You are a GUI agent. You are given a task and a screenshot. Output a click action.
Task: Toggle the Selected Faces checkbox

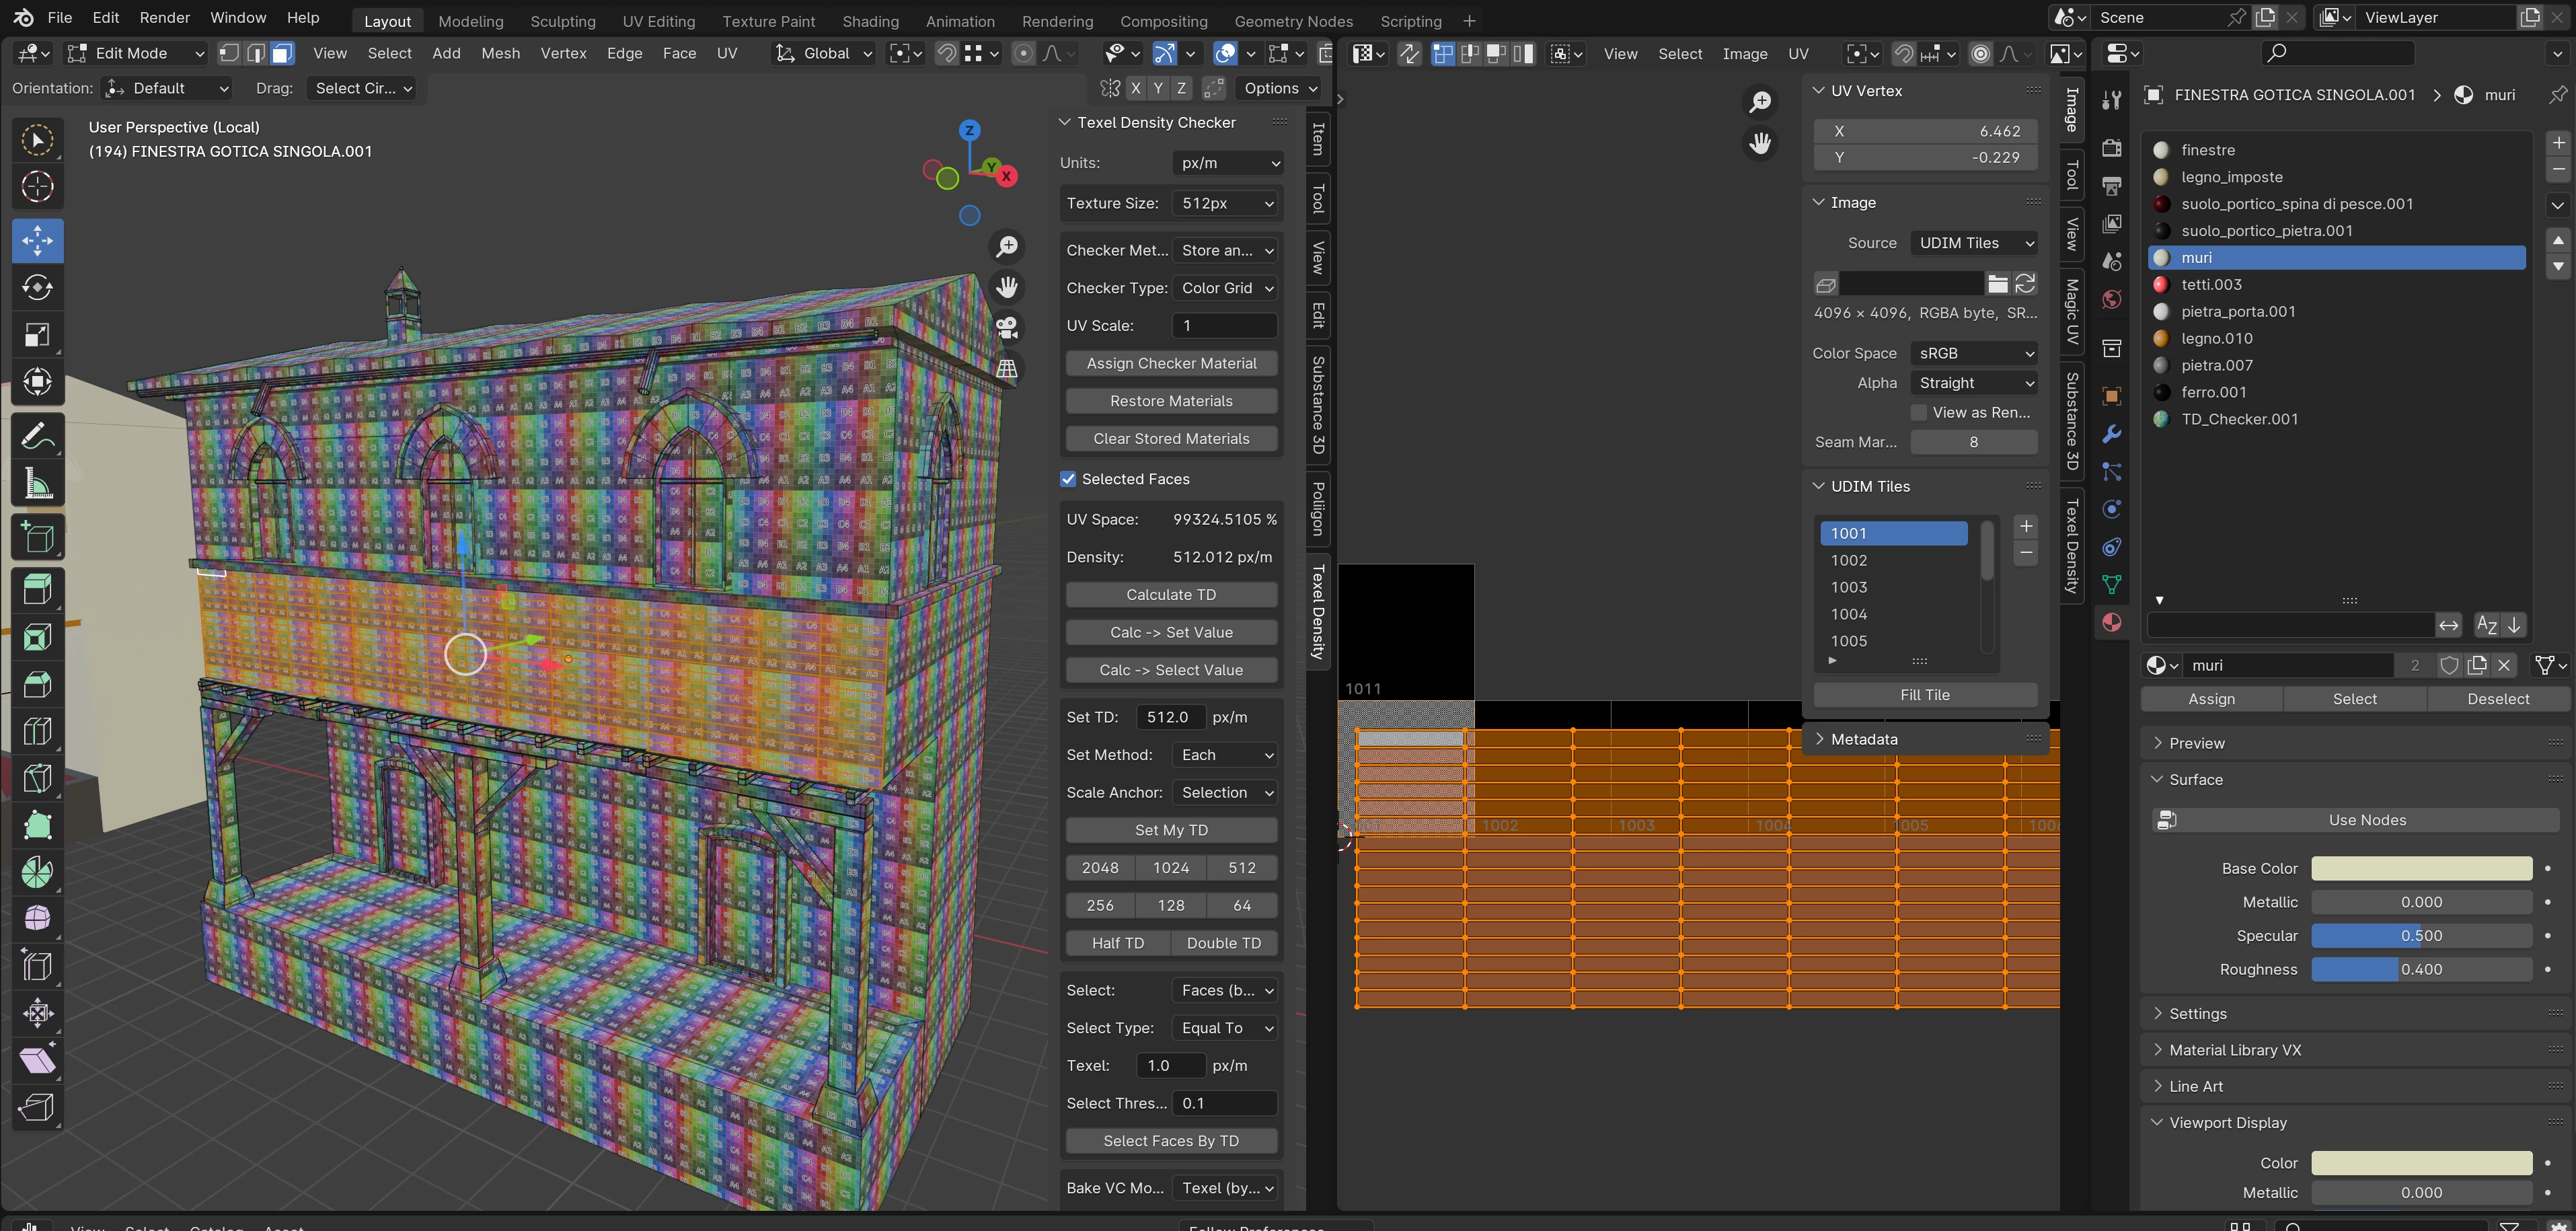click(x=1068, y=479)
